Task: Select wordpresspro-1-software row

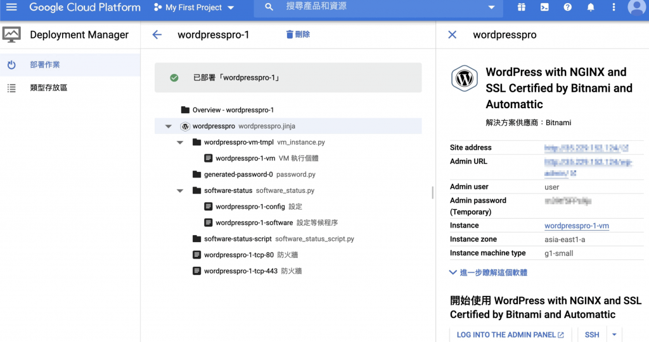Action: click(x=288, y=223)
